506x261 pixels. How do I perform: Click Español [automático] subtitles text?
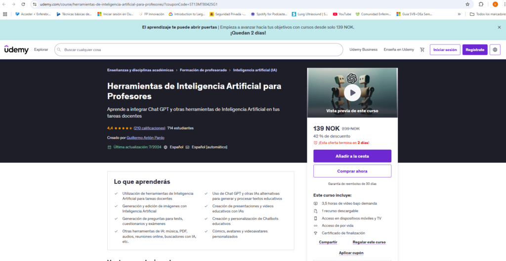pos(210,147)
